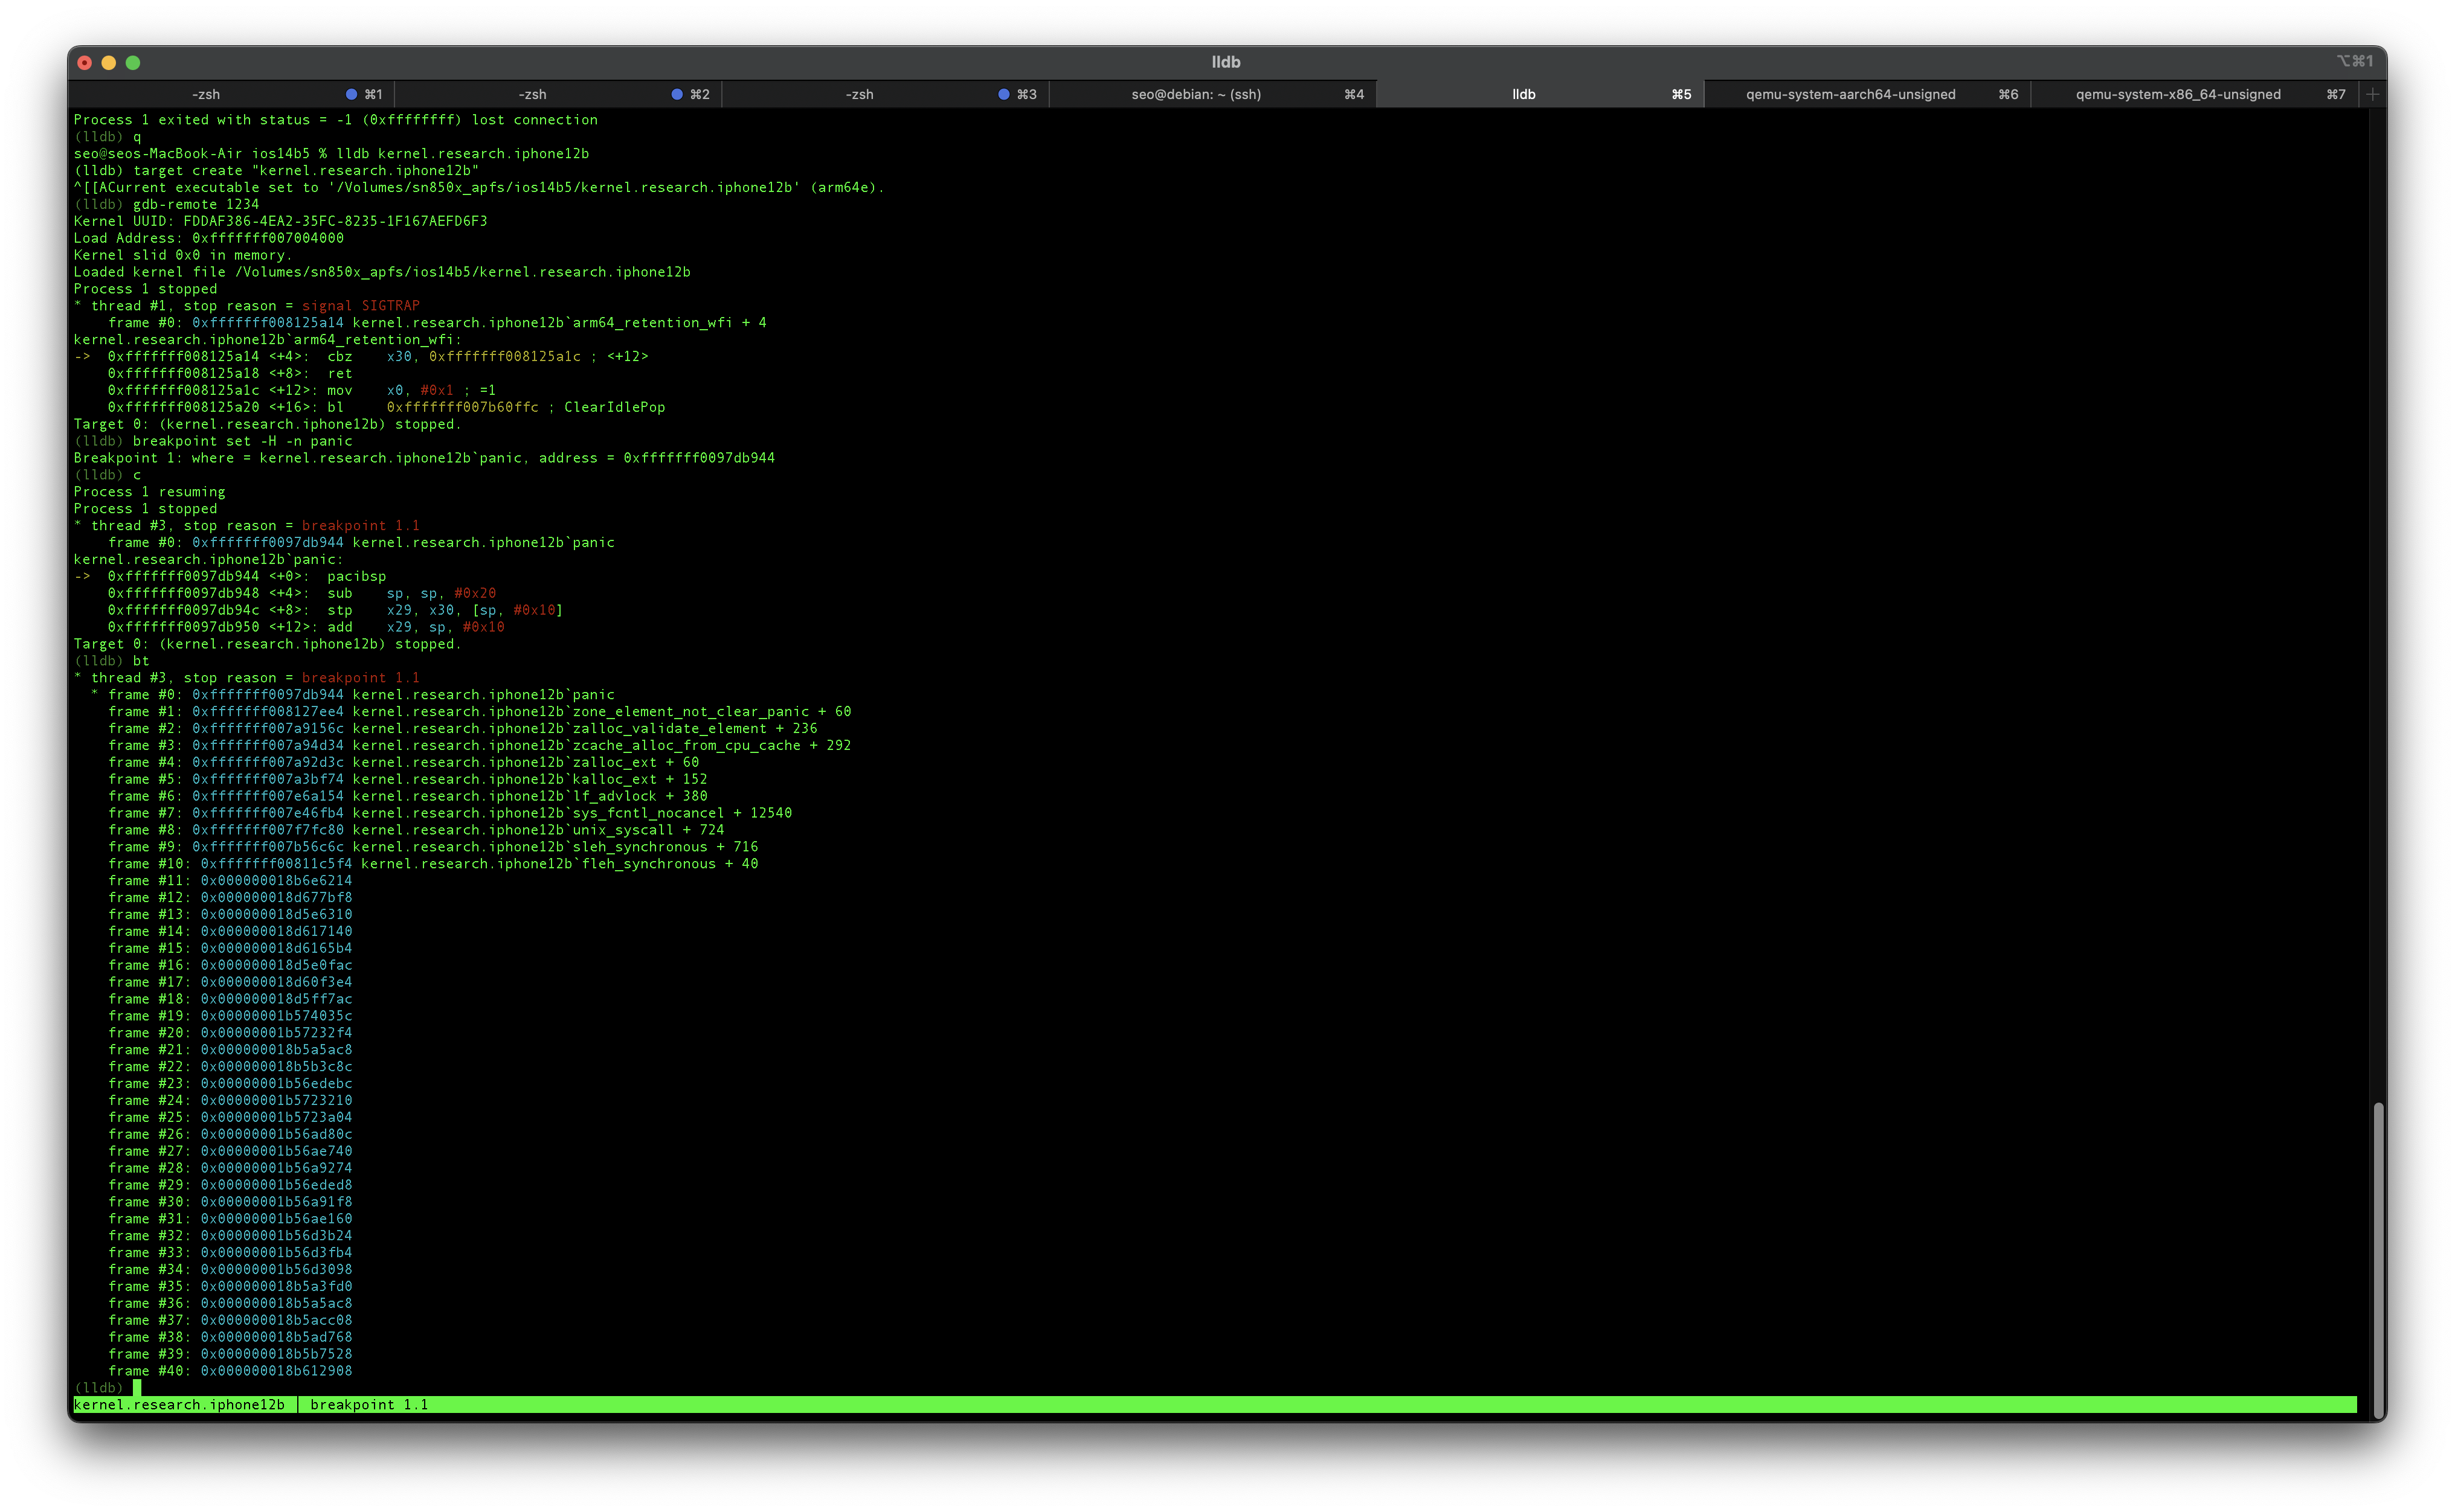Click frame #3 zcache_alloc_from_cpu_cache line
The image size is (2455, 1512).
coord(479,746)
